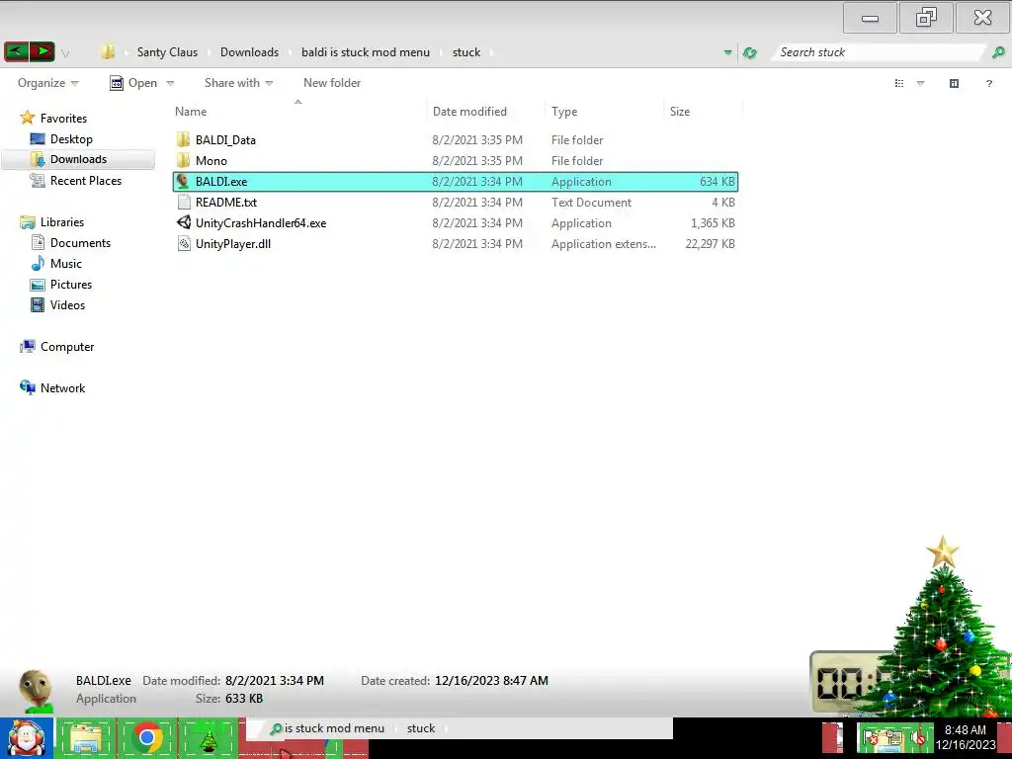Open the Documents library

pos(80,243)
